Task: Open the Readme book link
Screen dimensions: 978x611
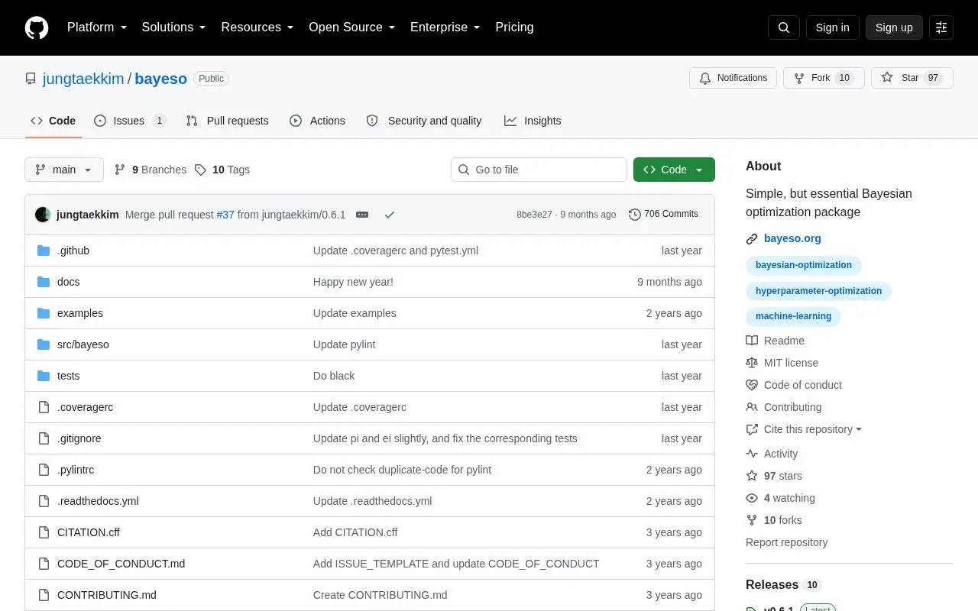Action: pos(775,341)
